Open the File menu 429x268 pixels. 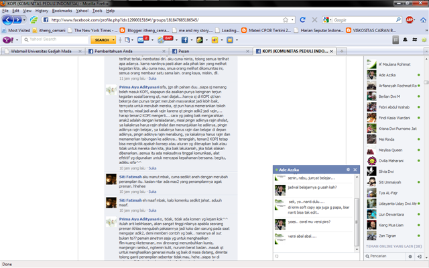pos(5,11)
